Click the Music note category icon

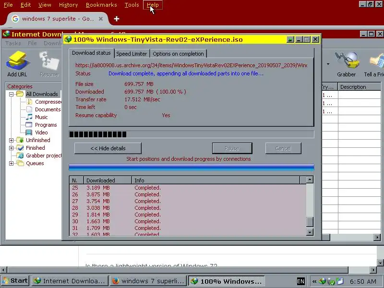tap(29, 117)
